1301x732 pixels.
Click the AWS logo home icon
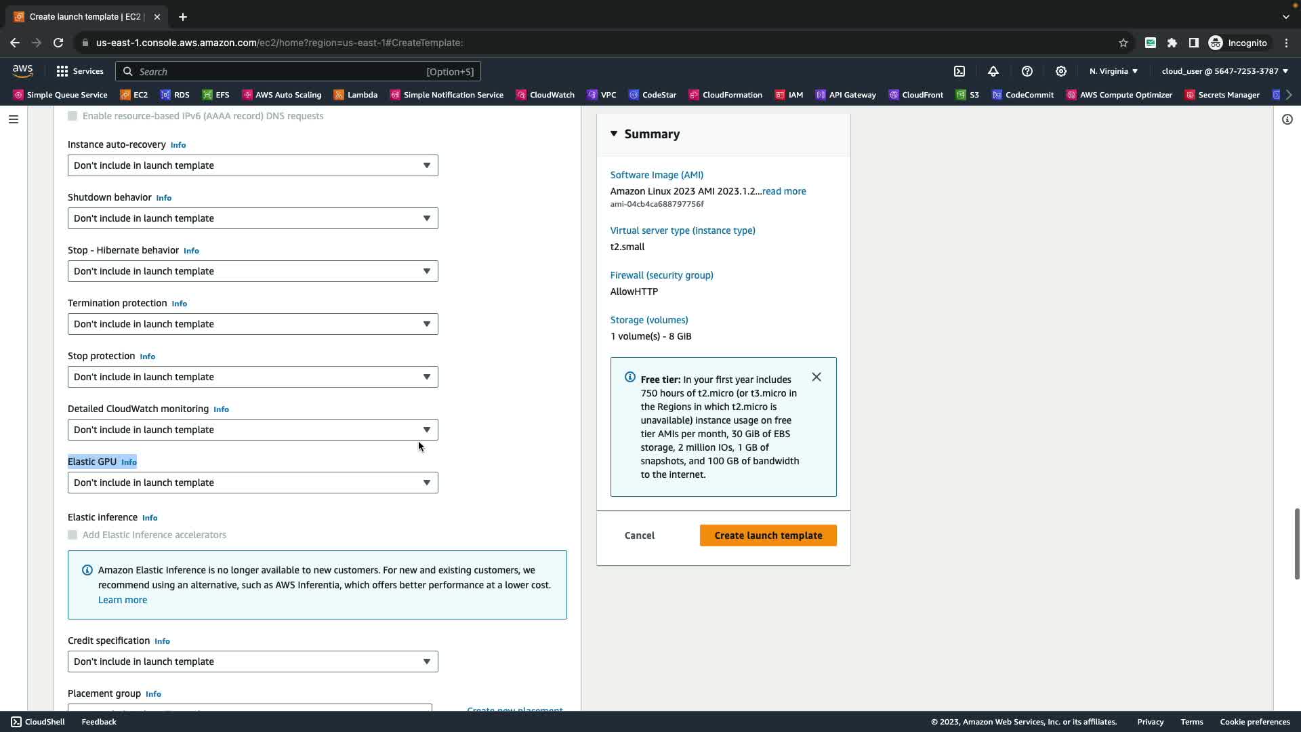tap(22, 70)
